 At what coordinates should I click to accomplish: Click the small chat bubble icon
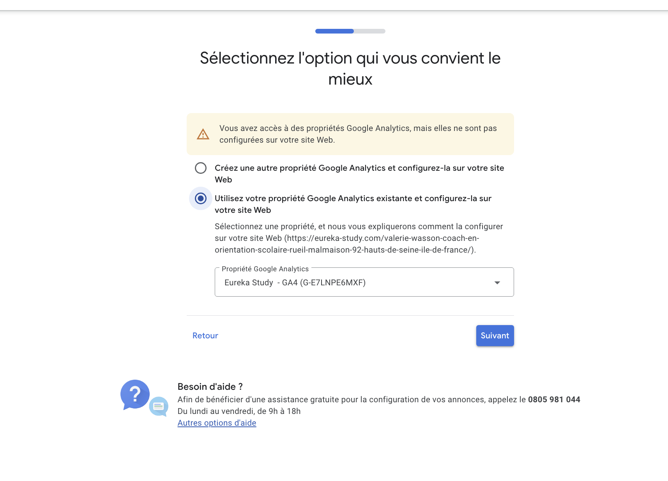[159, 407]
